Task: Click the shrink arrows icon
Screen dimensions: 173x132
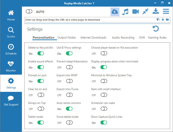Action: [x=146, y=12]
